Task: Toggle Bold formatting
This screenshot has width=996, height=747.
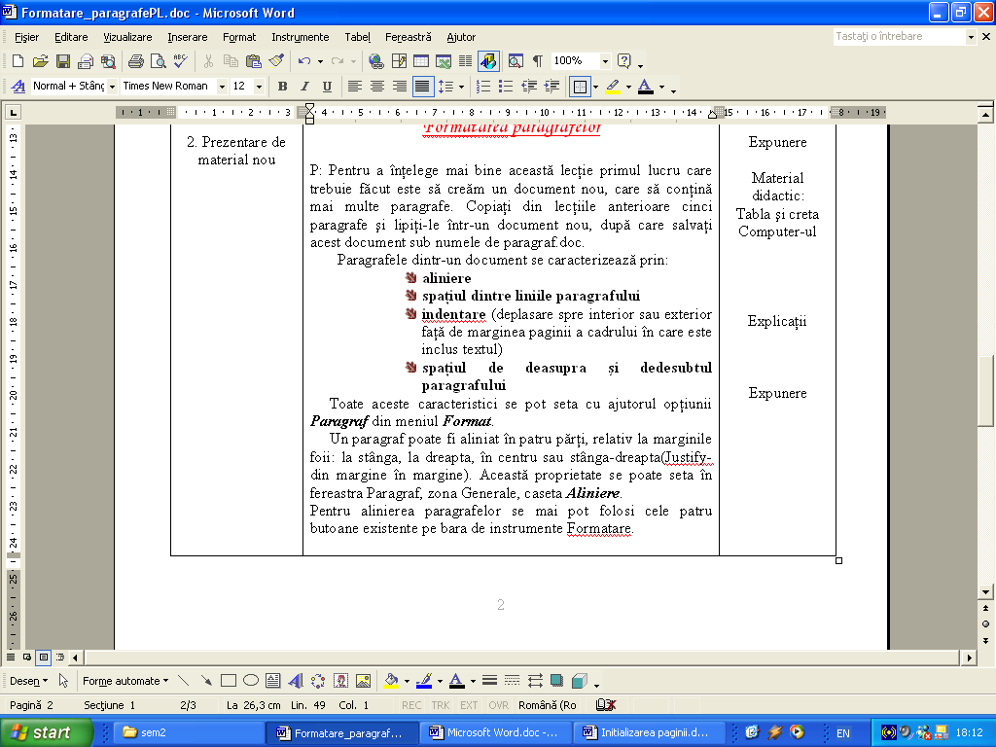Action: 283,87
